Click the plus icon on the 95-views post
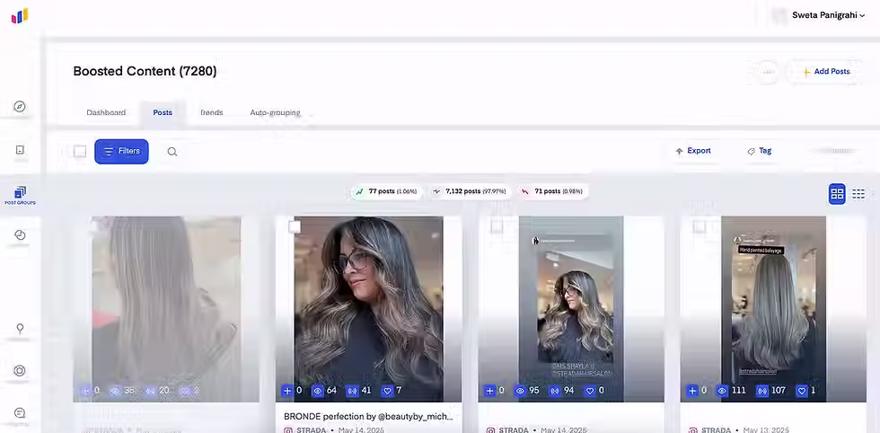The width and height of the screenshot is (880, 433). 490,390
